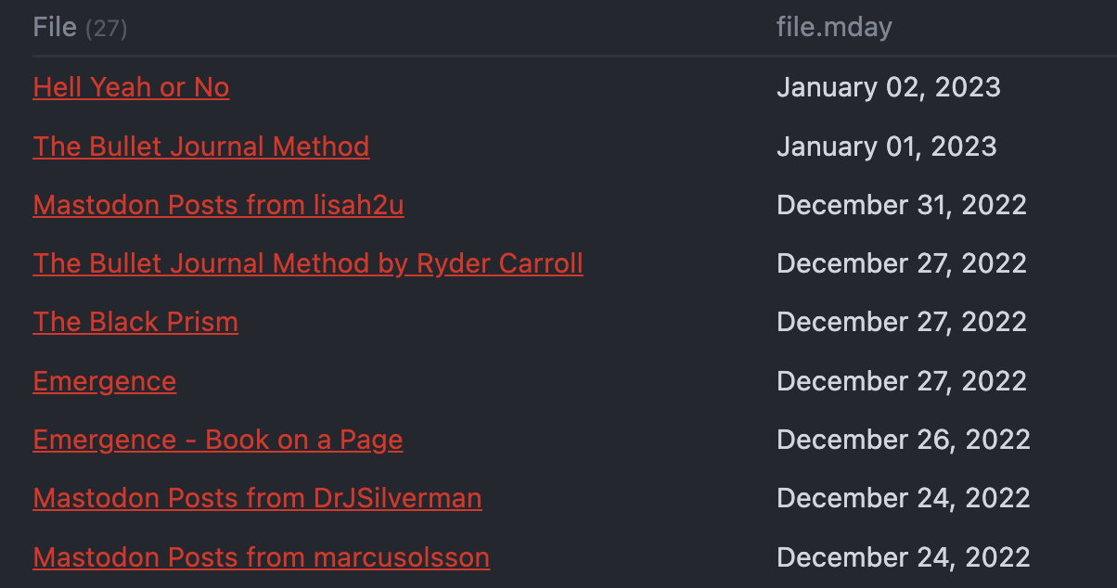1117x588 pixels.
Task: Click the date beside Emergence link
Action: (901, 381)
